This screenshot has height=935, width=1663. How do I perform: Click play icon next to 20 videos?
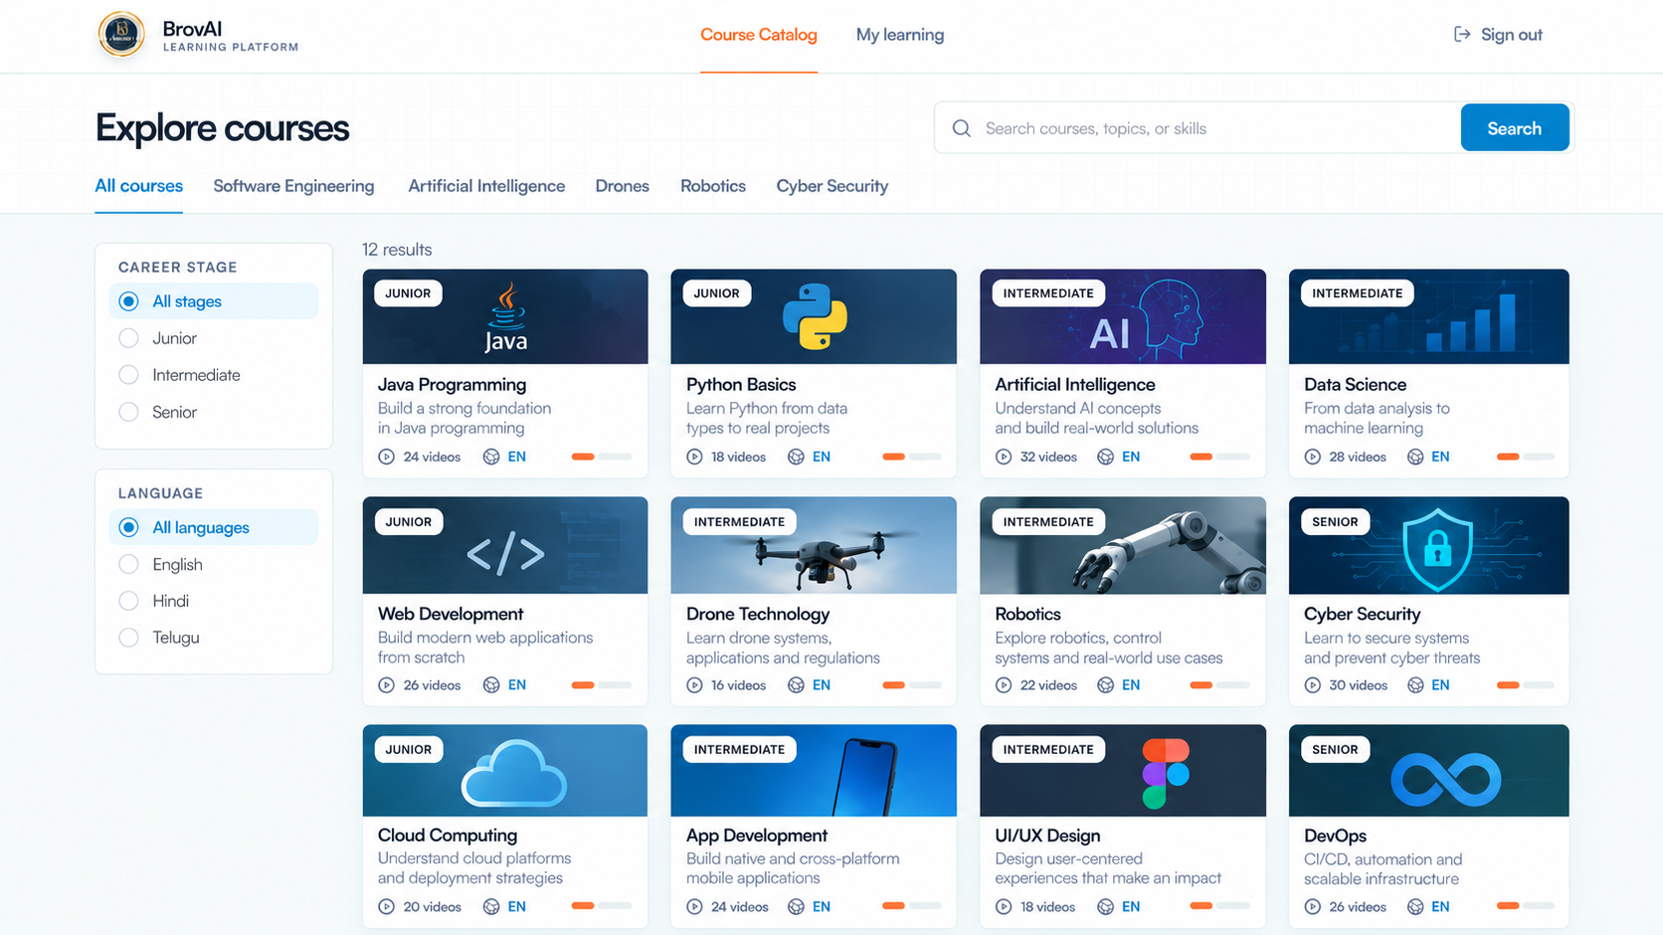coord(386,906)
